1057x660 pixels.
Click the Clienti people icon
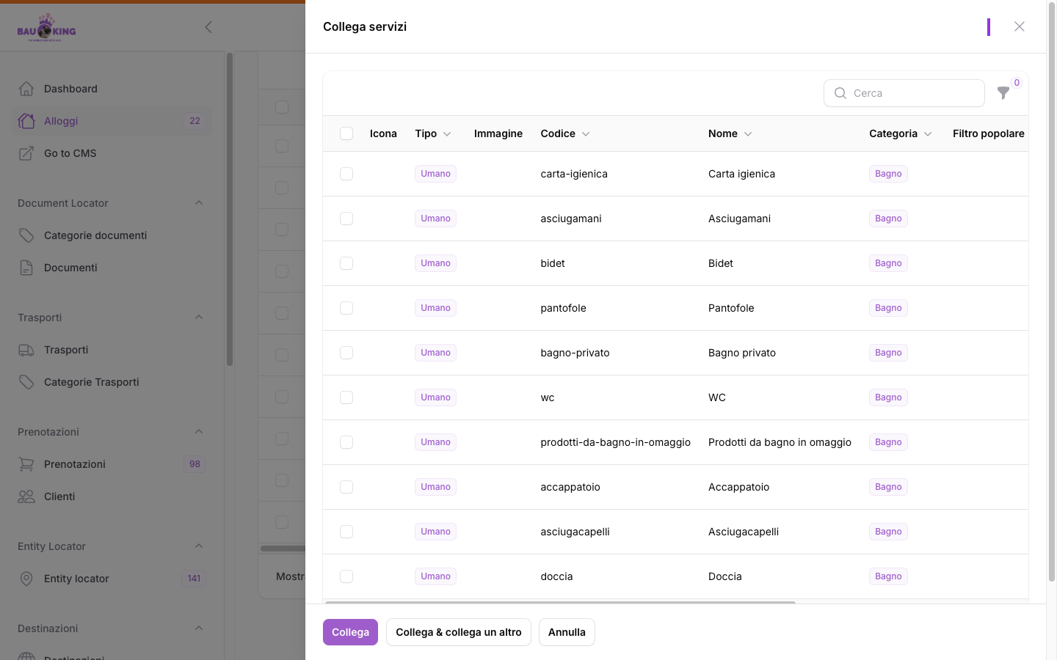26,496
